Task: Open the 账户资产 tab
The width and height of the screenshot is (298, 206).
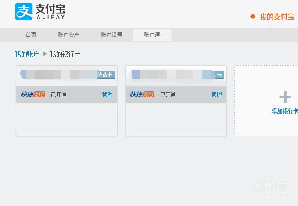Action: pos(68,35)
